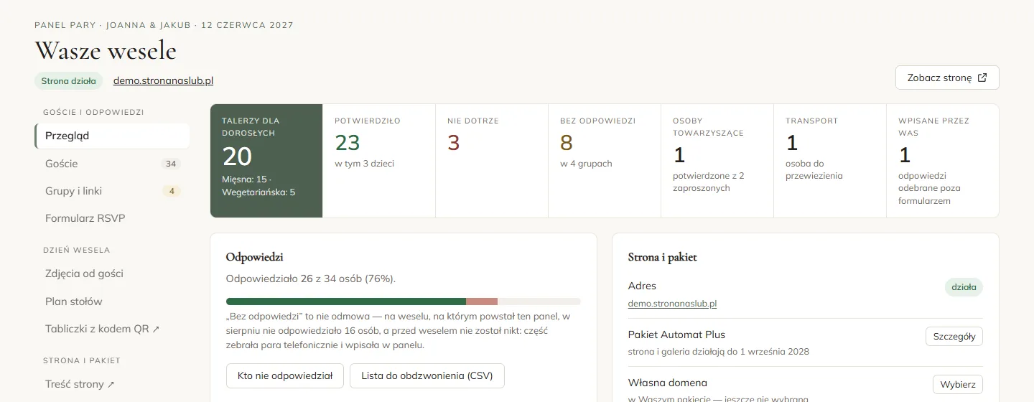Click the red declined segment of the progress bar
Screen dimensions: 1034x402
coord(482,301)
